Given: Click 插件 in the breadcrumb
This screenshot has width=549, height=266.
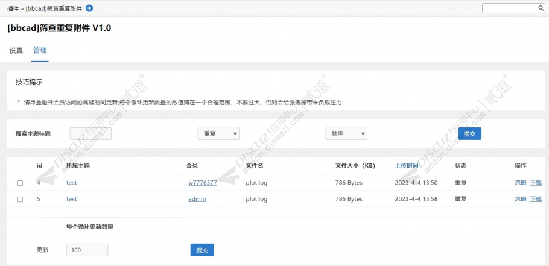Looking at the screenshot, I should click(x=13, y=8).
